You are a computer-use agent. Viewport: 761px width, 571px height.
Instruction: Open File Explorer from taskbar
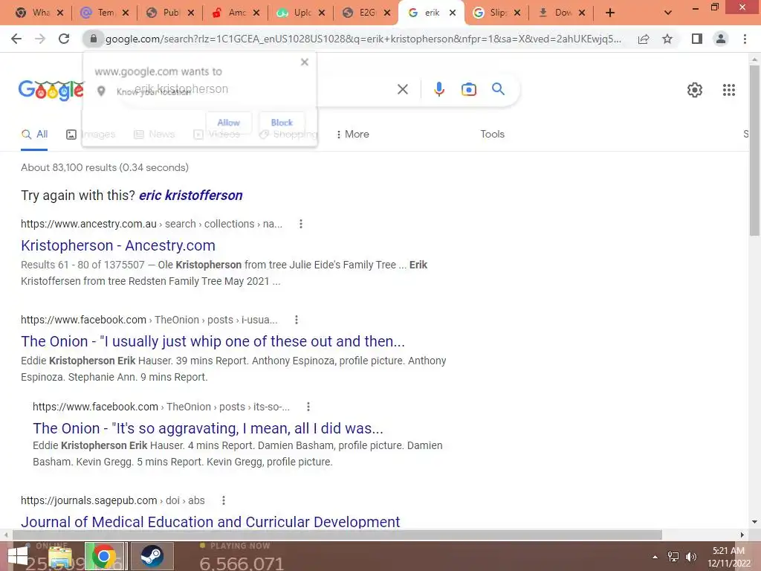point(60,557)
